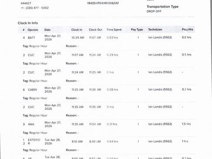Click row number 6 beside CABIN
Image resolution: width=212 pixels, height=159 pixels.
(x=24, y=90)
